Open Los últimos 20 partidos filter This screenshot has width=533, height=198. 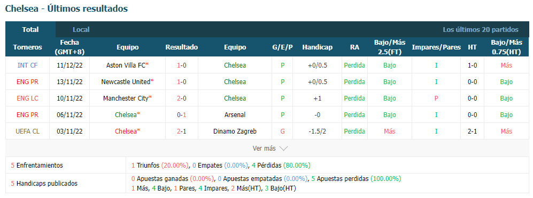(x=480, y=29)
